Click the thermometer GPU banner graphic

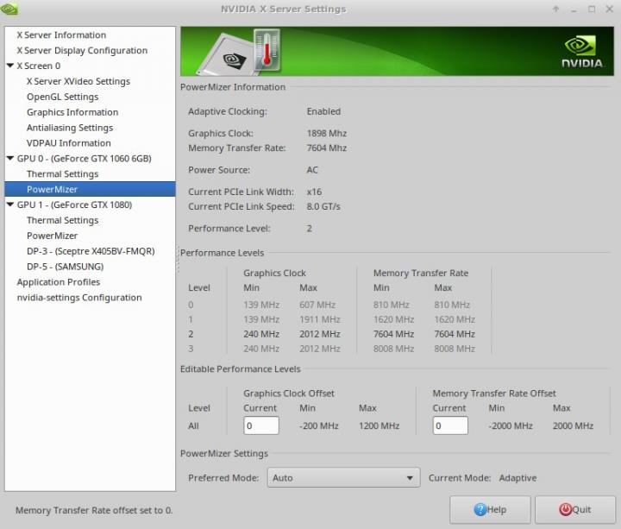click(x=241, y=52)
